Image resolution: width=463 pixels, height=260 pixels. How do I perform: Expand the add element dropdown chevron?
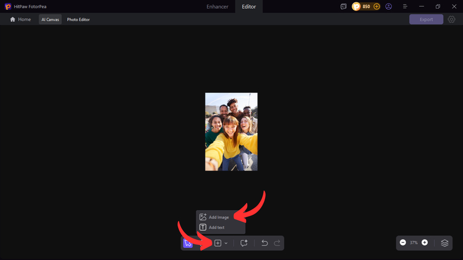[226, 243]
